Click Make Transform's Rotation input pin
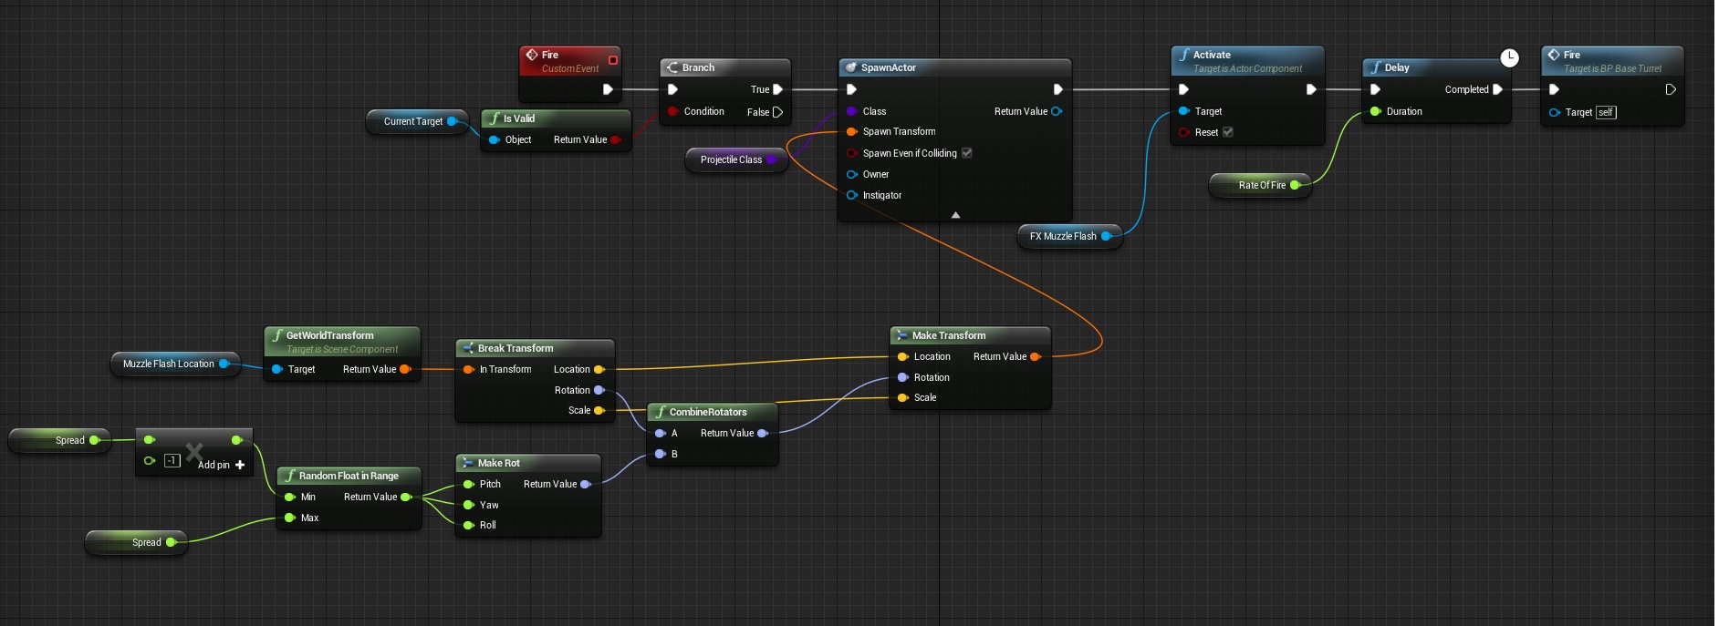 pos(902,377)
